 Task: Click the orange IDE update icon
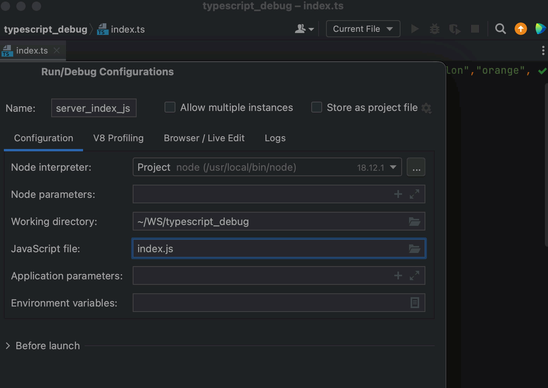520,29
